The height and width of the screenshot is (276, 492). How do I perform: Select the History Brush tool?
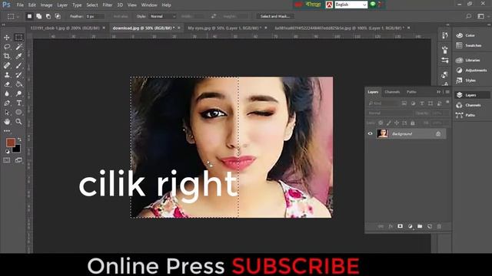(x=18, y=75)
